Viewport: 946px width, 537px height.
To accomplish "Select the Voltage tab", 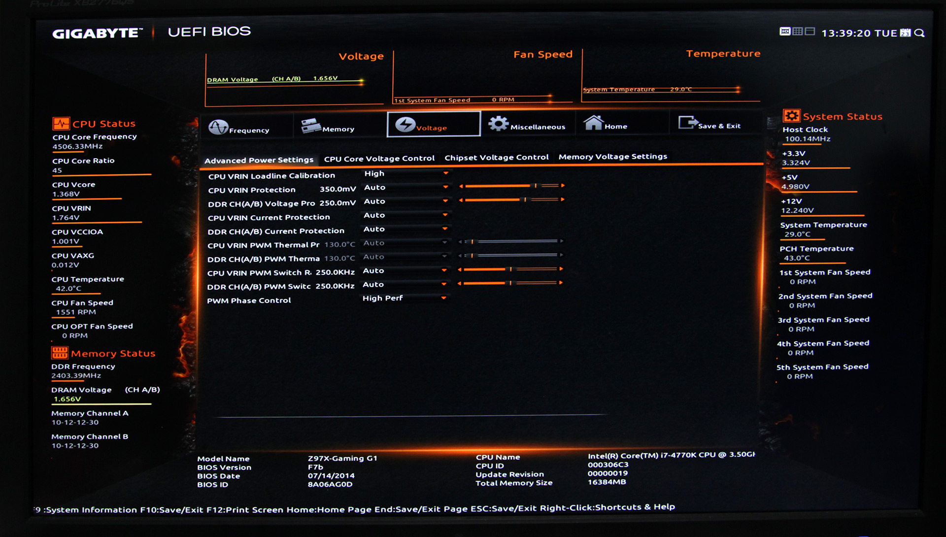I will click(x=434, y=124).
